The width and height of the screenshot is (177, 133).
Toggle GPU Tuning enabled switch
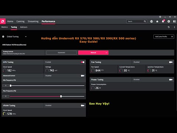click(83, 62)
